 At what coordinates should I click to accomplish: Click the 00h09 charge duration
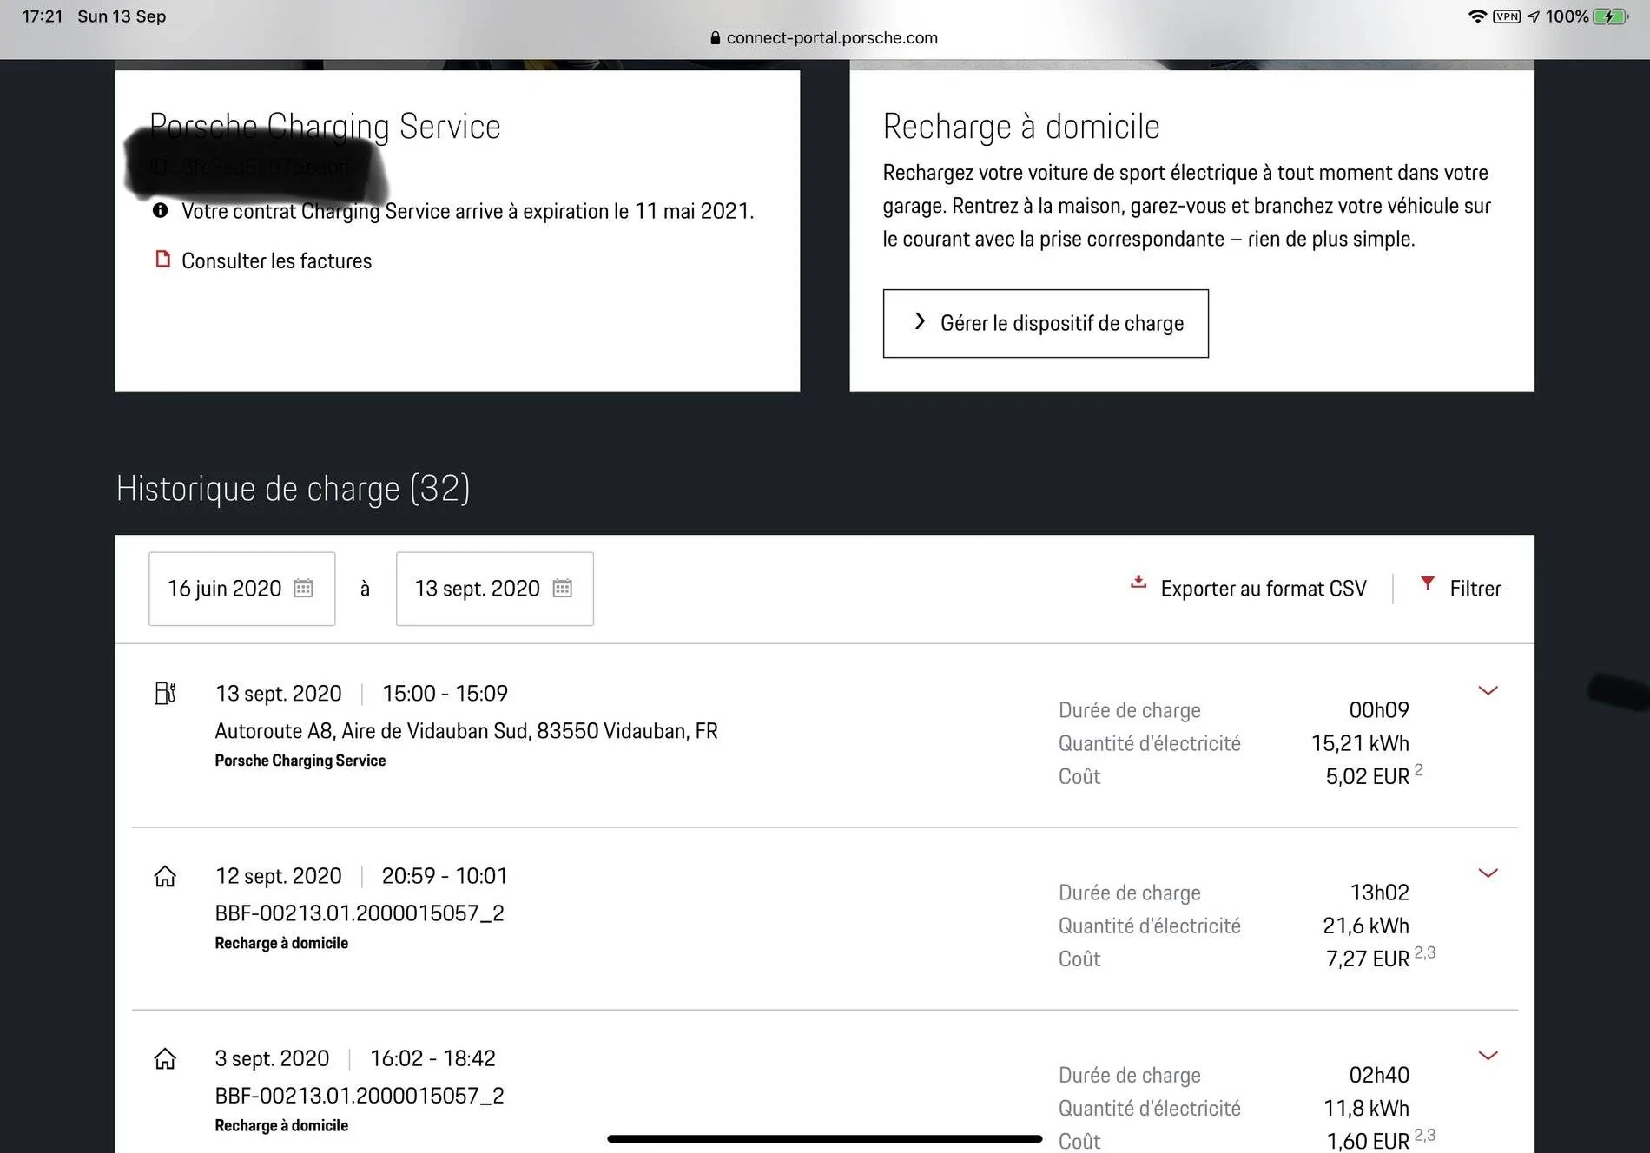[x=1379, y=710]
